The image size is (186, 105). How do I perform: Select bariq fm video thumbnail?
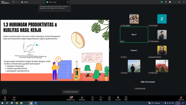click(x=134, y=66)
